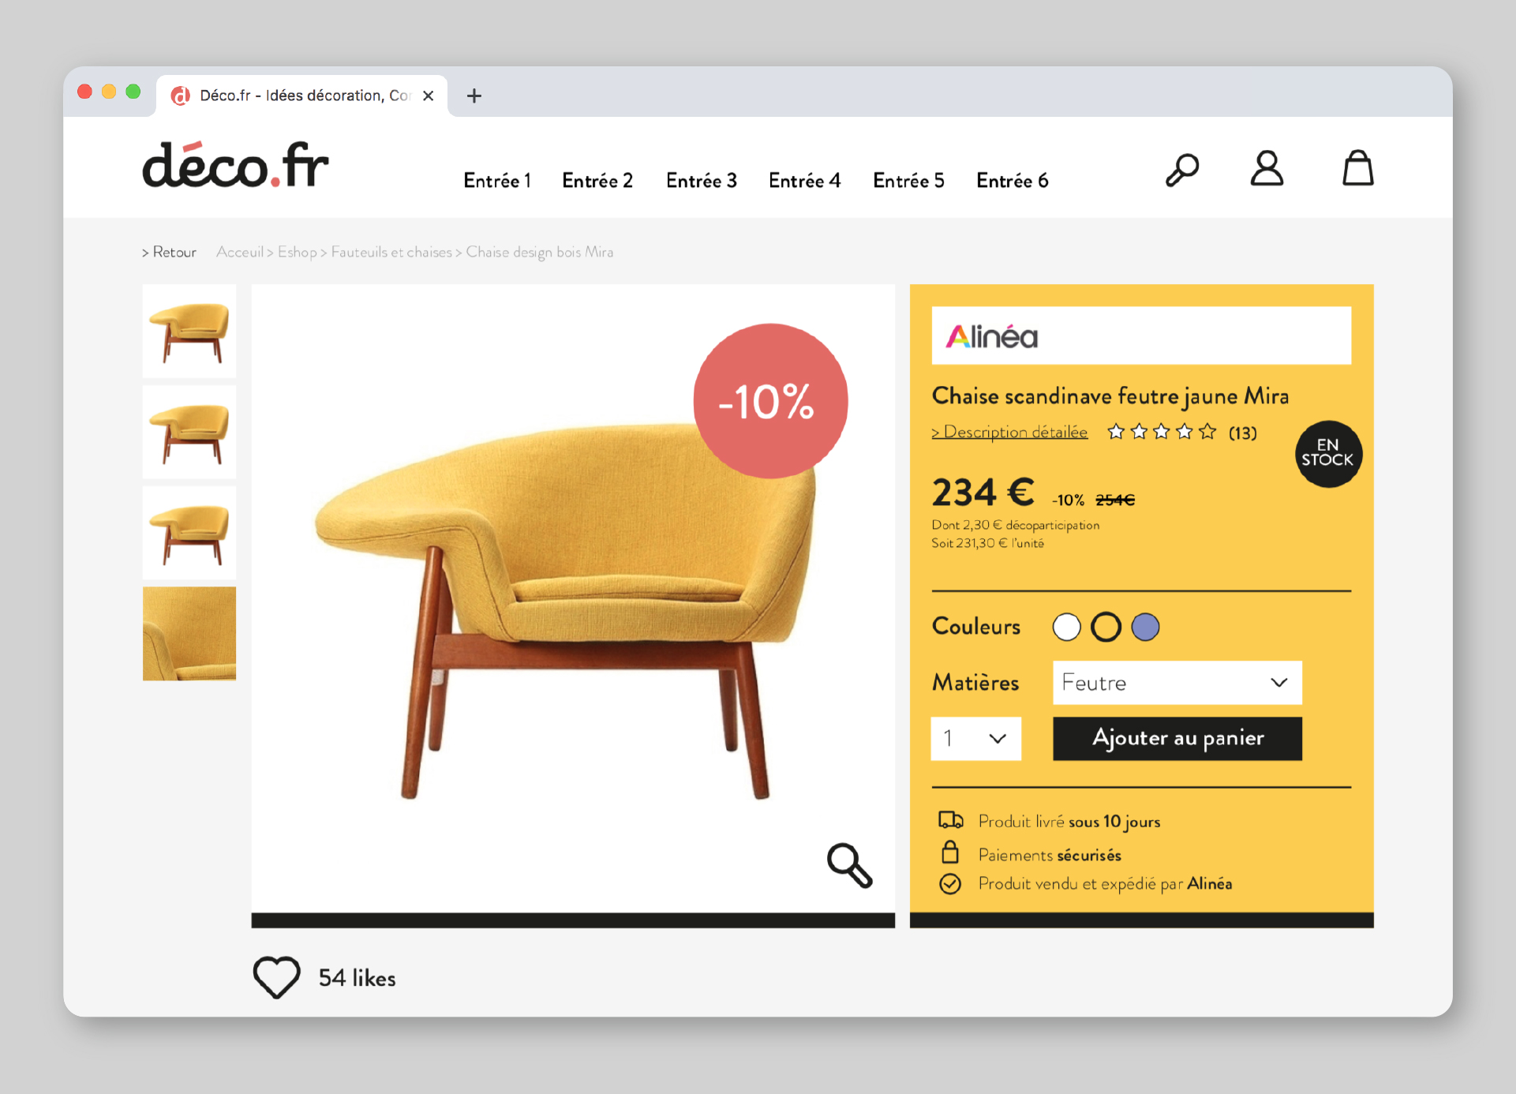Open Entrée 6 menu item
The height and width of the screenshot is (1094, 1516).
[x=1013, y=181]
